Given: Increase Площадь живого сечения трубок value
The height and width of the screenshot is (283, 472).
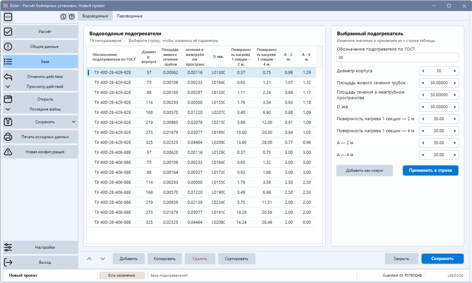Looking at the screenshot, I should [455, 83].
